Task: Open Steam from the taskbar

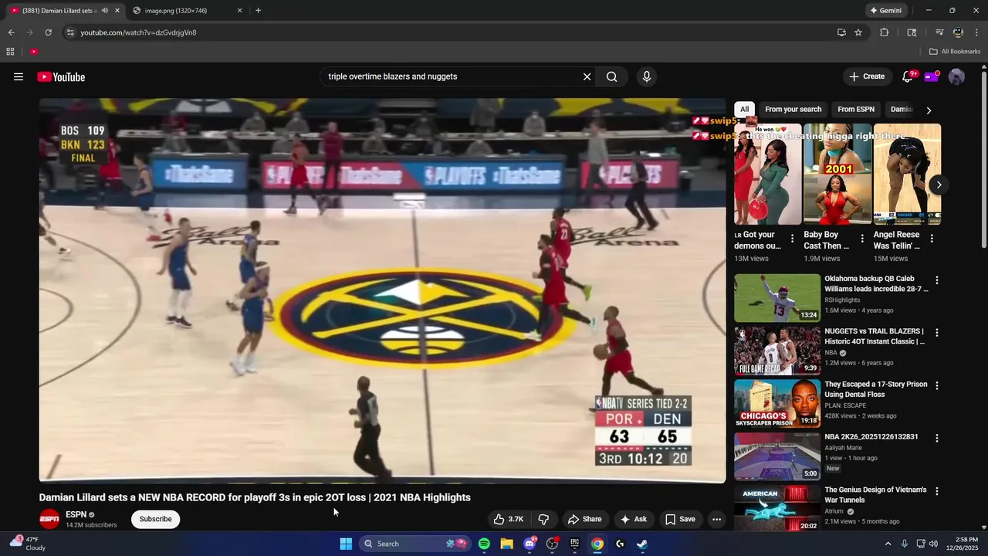Action: coord(642,544)
